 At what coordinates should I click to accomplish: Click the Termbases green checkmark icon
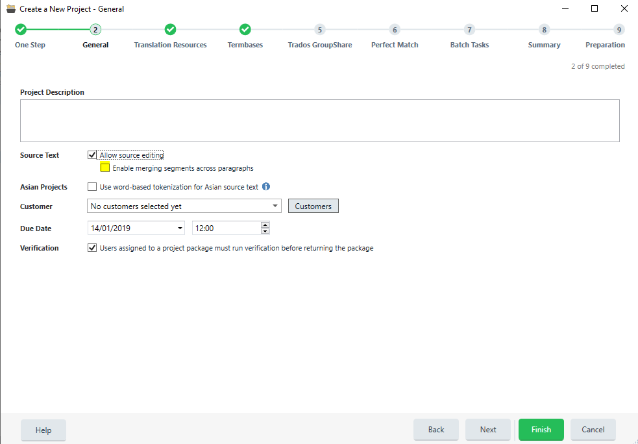pos(245,29)
